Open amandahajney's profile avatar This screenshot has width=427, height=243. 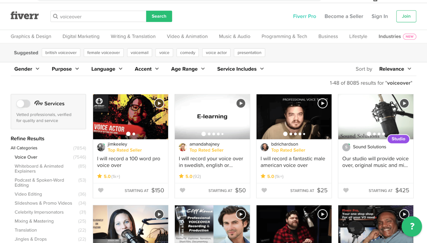183,147
